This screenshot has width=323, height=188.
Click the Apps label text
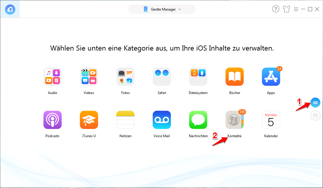click(271, 93)
